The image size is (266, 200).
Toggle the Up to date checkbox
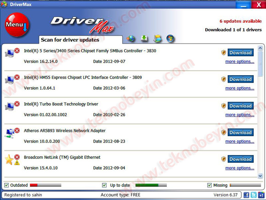(104, 185)
